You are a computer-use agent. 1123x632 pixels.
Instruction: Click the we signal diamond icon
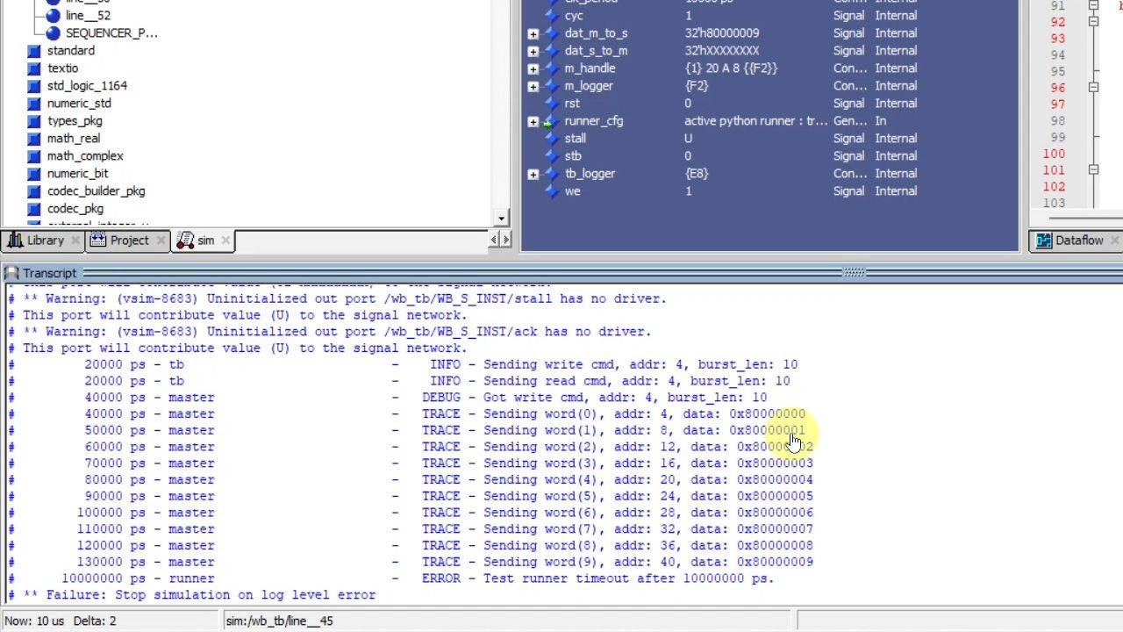click(551, 191)
